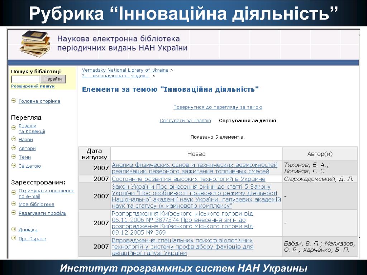The width and height of the screenshot is (367, 275).
Task: Click Показано 5 елементів text
Action: pos(218,137)
